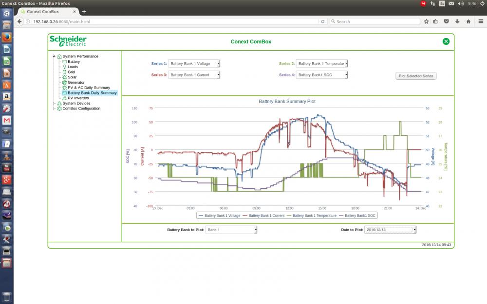Select Solar in the navigation tree

tap(72, 77)
